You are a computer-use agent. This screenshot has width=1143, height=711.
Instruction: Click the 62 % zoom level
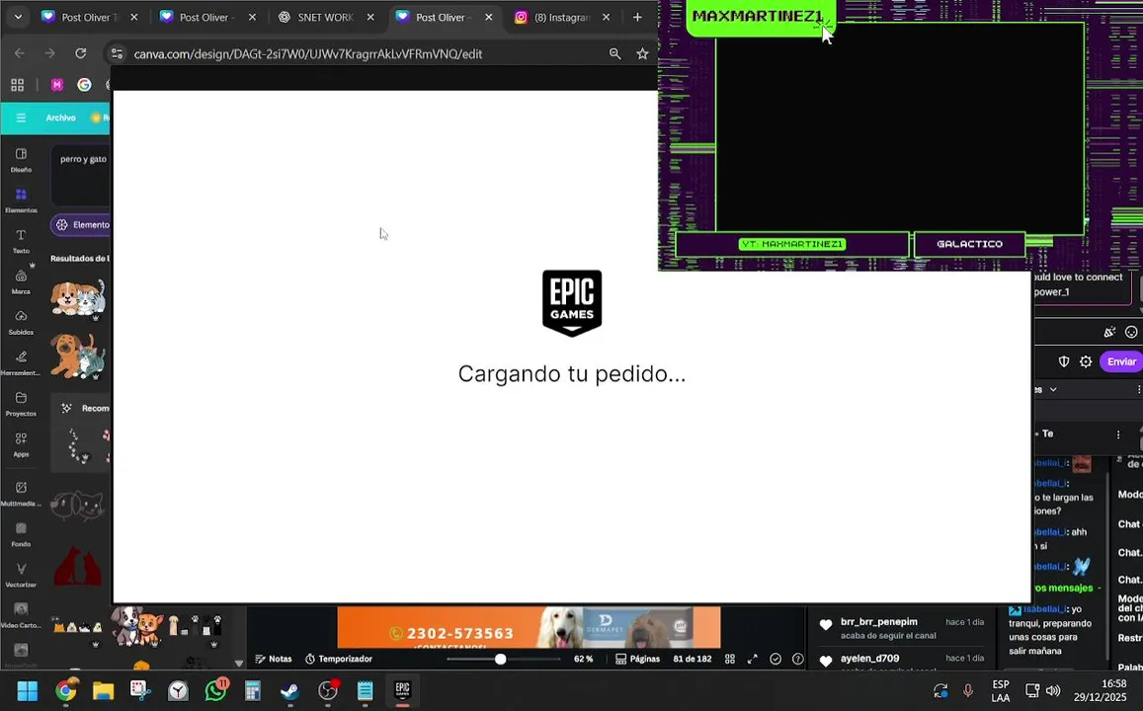pyautogui.click(x=583, y=659)
